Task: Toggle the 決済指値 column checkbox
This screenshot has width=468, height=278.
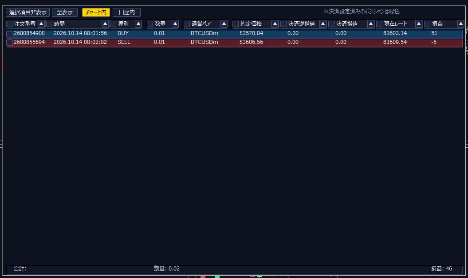Action: (331, 24)
